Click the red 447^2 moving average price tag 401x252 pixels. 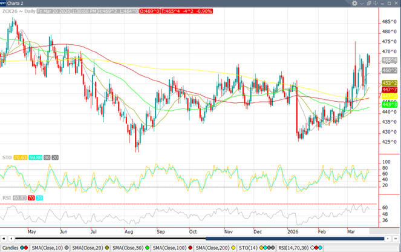(x=389, y=89)
